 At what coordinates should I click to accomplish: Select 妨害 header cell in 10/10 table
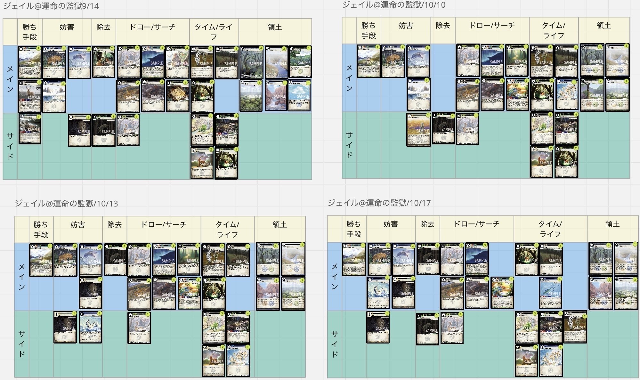[406, 26]
